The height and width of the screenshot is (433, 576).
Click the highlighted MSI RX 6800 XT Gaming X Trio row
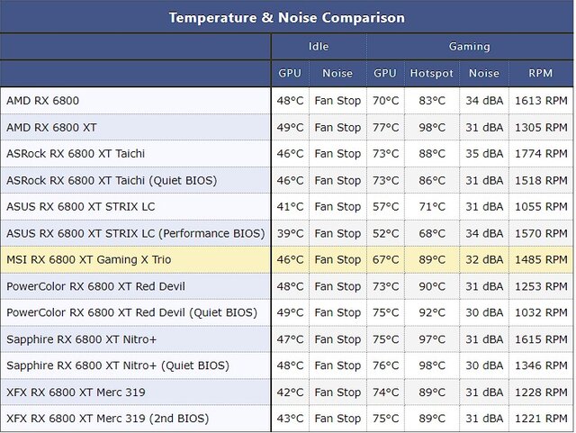coord(88,259)
